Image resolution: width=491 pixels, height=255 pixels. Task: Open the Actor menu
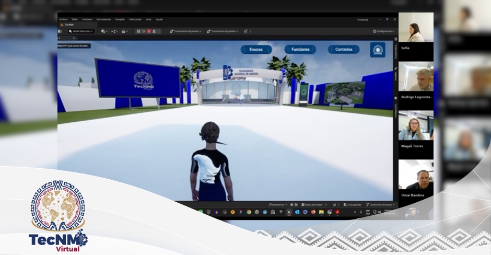click(x=149, y=19)
